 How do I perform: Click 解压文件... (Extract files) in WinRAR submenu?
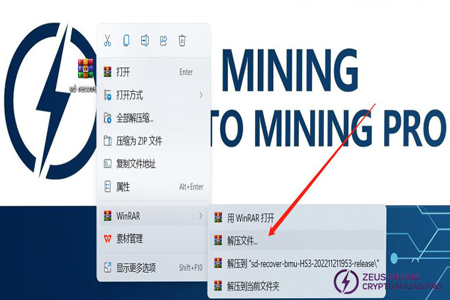point(243,241)
